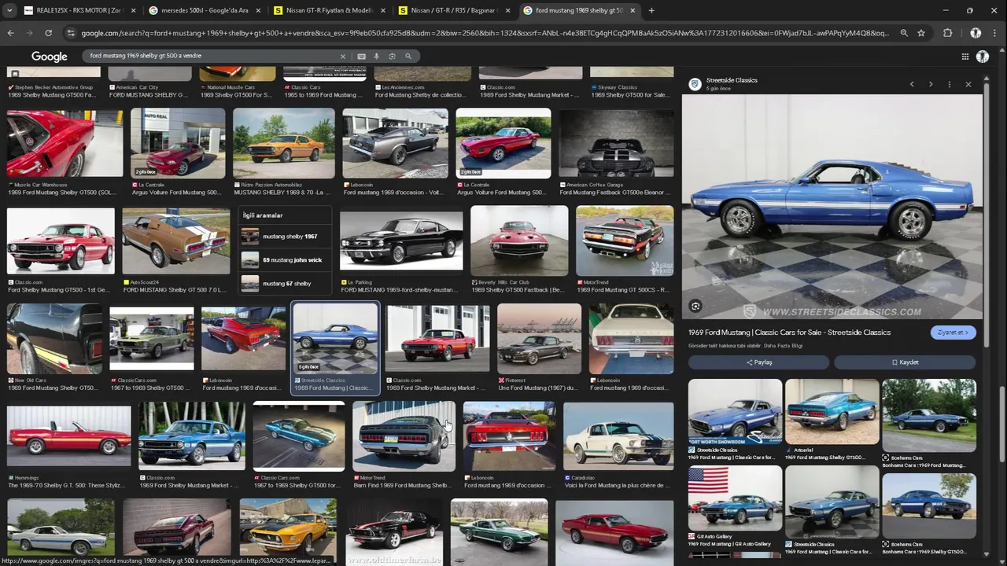Image resolution: width=1007 pixels, height=566 pixels.
Task: Open the Caradisiac white Mustang thumbnail
Action: point(618,436)
